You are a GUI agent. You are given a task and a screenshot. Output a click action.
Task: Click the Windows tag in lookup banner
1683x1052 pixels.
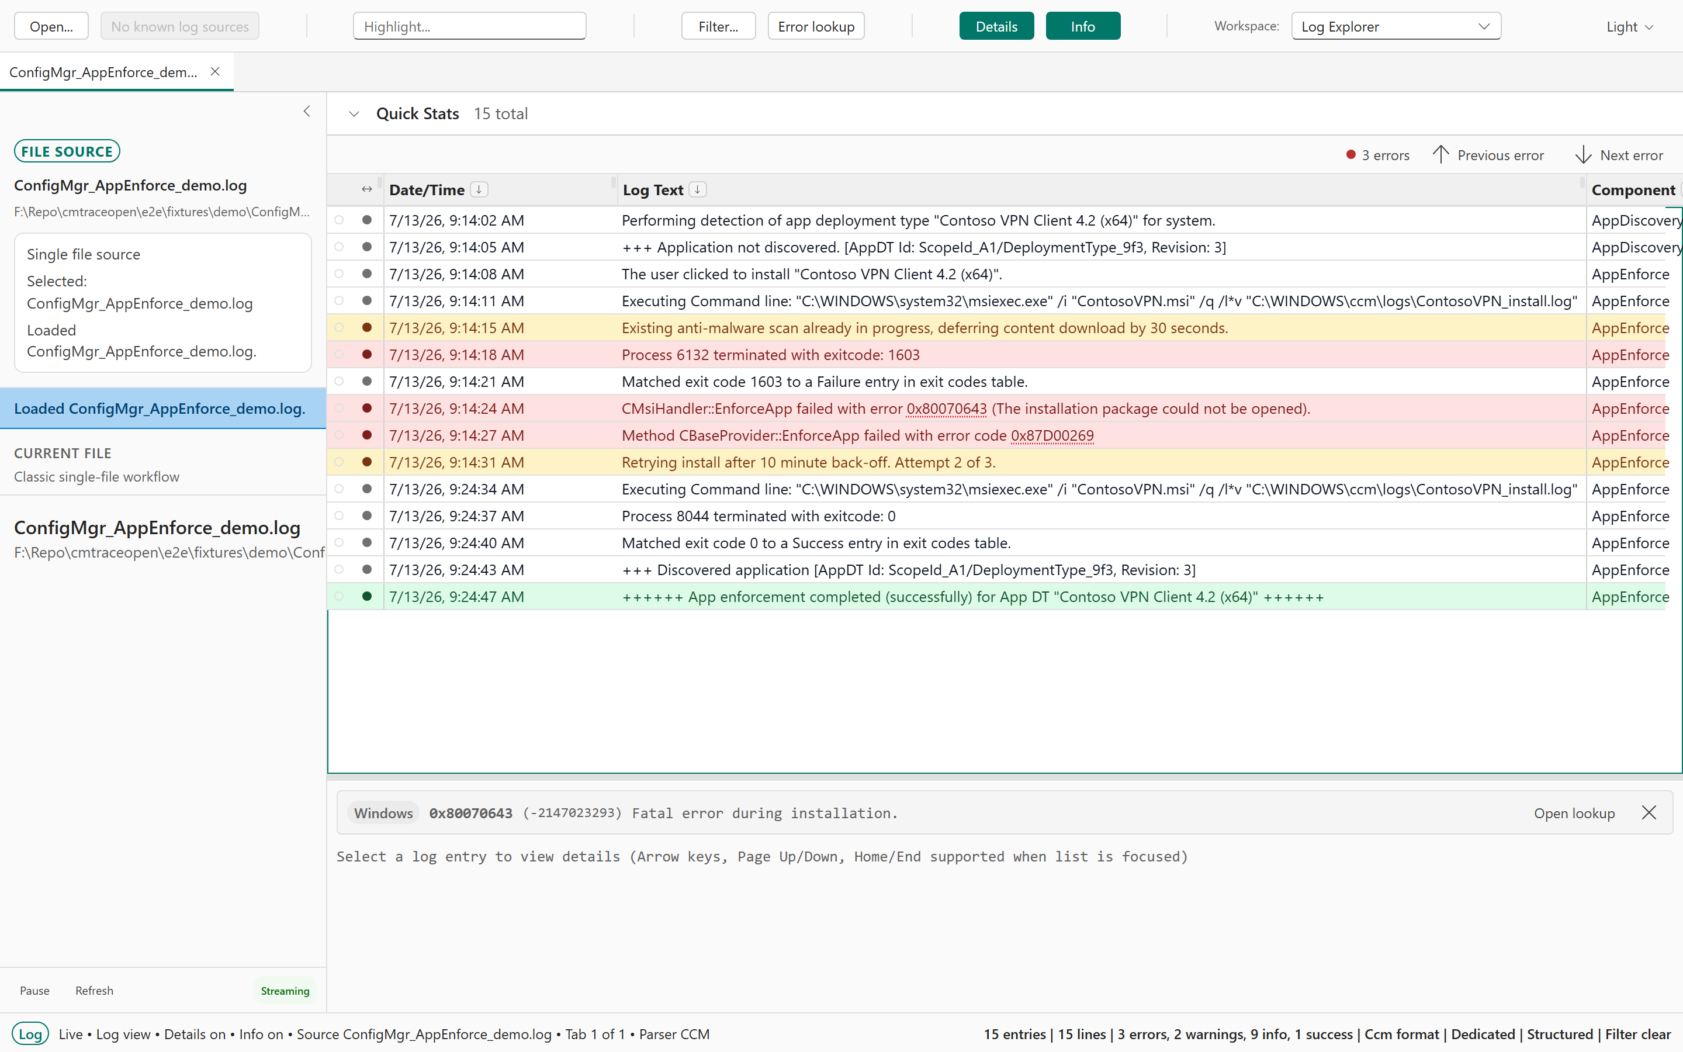[383, 812]
